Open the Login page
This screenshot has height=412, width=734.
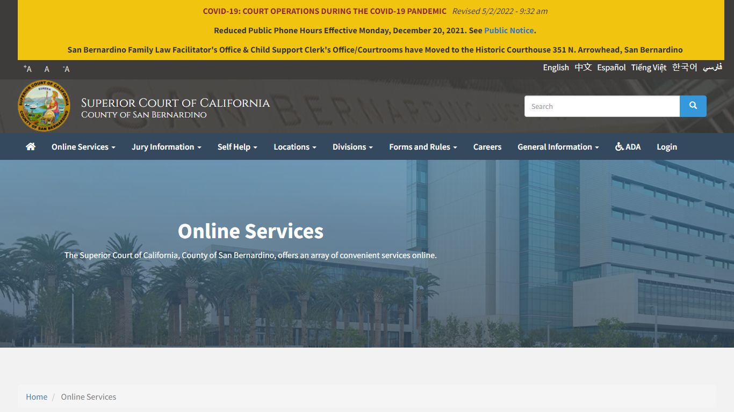click(x=667, y=146)
